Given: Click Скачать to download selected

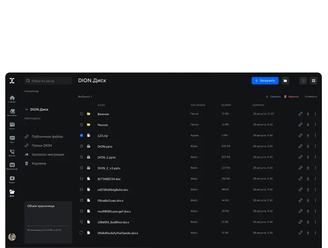Looking at the screenshot, I should [273, 96].
